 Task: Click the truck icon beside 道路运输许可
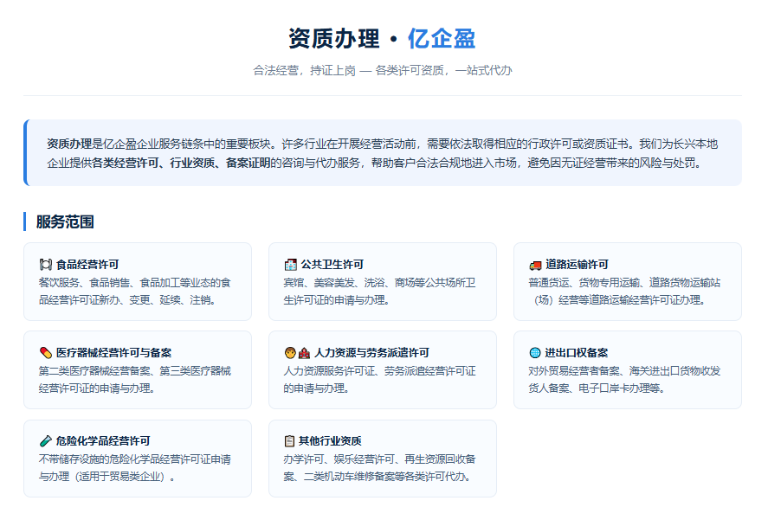tap(535, 265)
